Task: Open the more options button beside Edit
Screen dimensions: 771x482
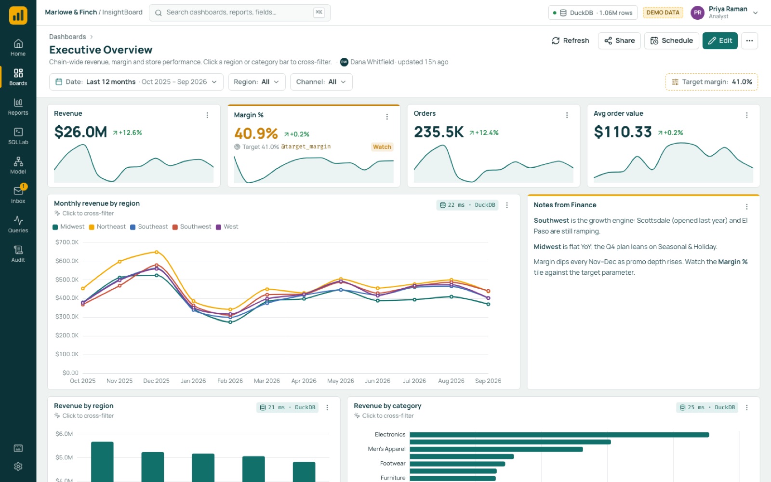Action: [x=749, y=40]
